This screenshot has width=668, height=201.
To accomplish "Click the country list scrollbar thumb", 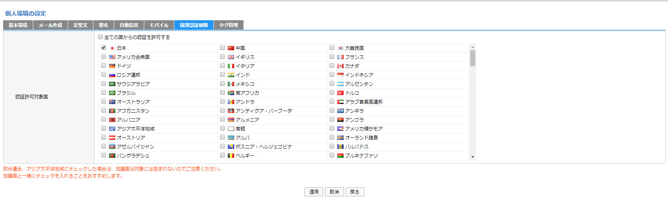I will tap(473, 58).
